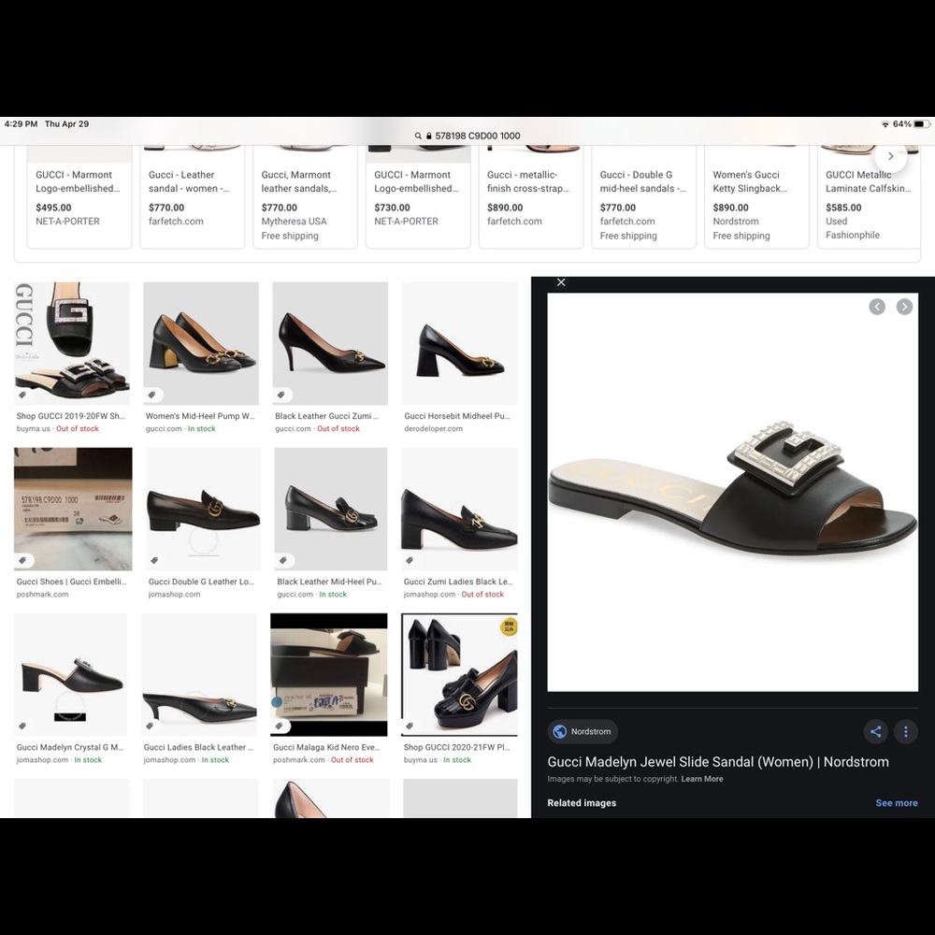Tap product tag icon on poshmark box label image

22,560
